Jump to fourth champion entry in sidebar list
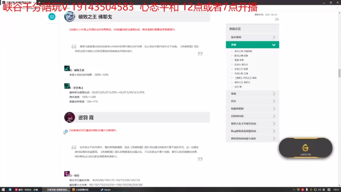Image resolution: width=341 pixels, height=192 pixels. [x=241, y=65]
